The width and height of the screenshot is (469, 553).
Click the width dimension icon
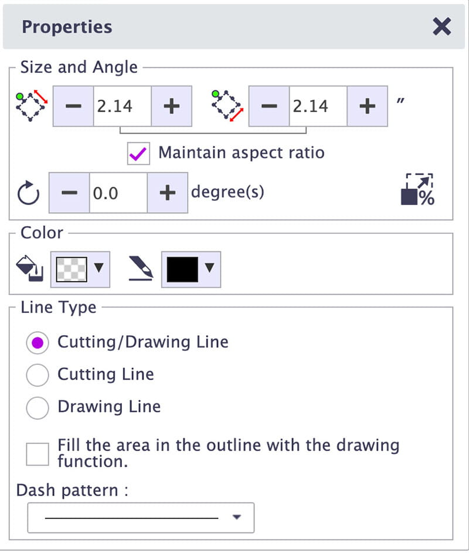(x=32, y=106)
